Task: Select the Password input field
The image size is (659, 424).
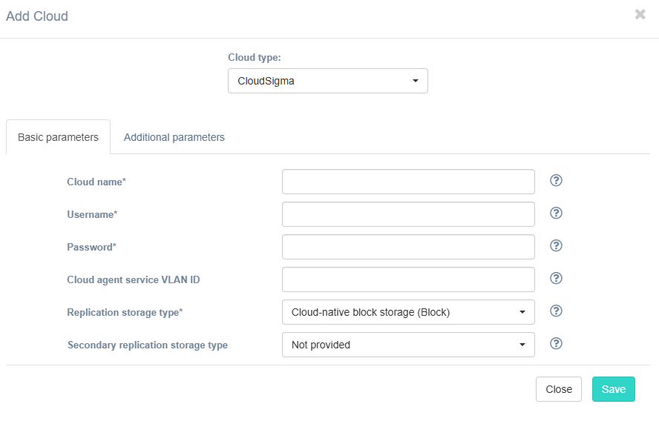Action: [408, 248]
